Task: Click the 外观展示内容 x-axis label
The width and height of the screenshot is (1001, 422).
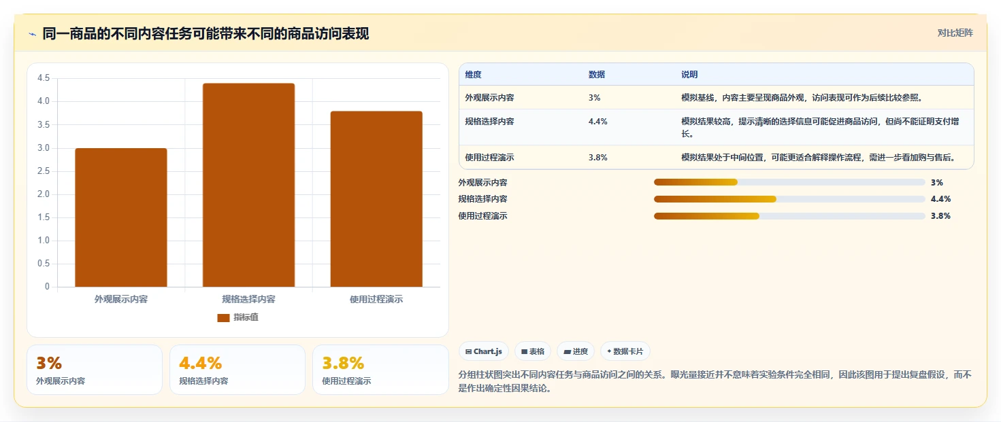Action: click(121, 299)
